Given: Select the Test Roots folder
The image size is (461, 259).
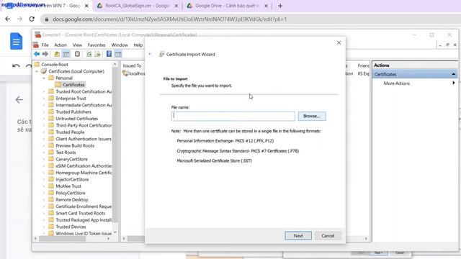Looking at the screenshot, I should (x=66, y=153).
